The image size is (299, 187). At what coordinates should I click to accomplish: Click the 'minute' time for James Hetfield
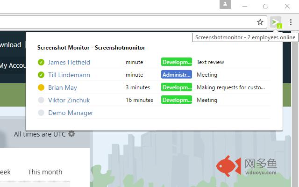coord(135,62)
